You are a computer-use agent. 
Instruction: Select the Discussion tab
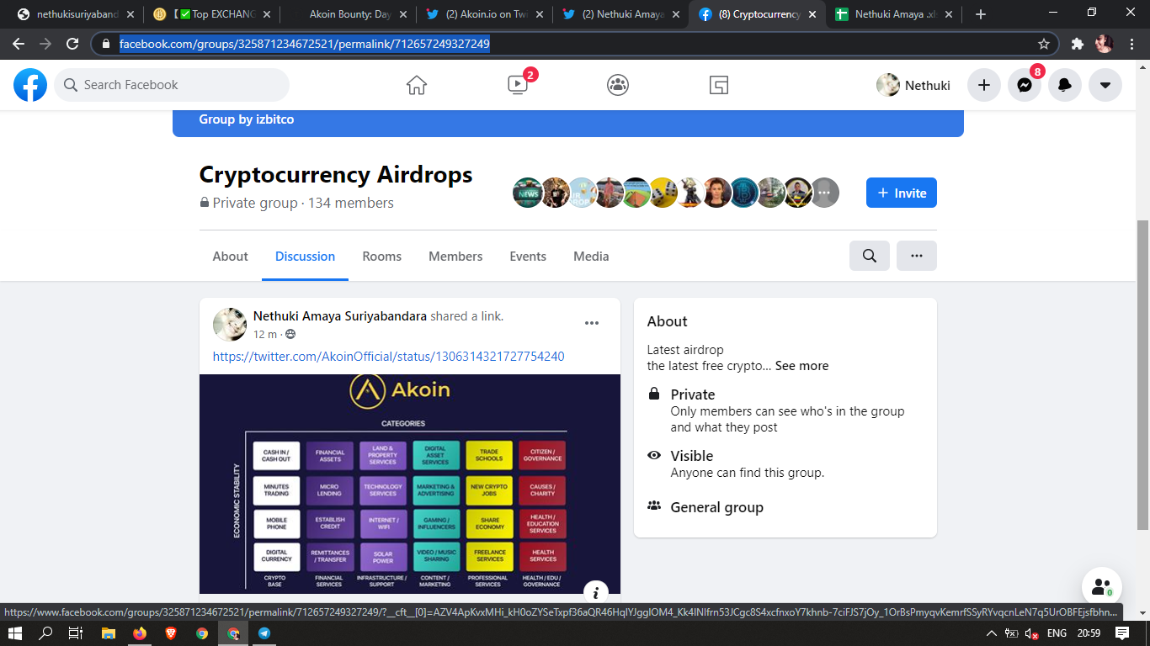(x=305, y=257)
